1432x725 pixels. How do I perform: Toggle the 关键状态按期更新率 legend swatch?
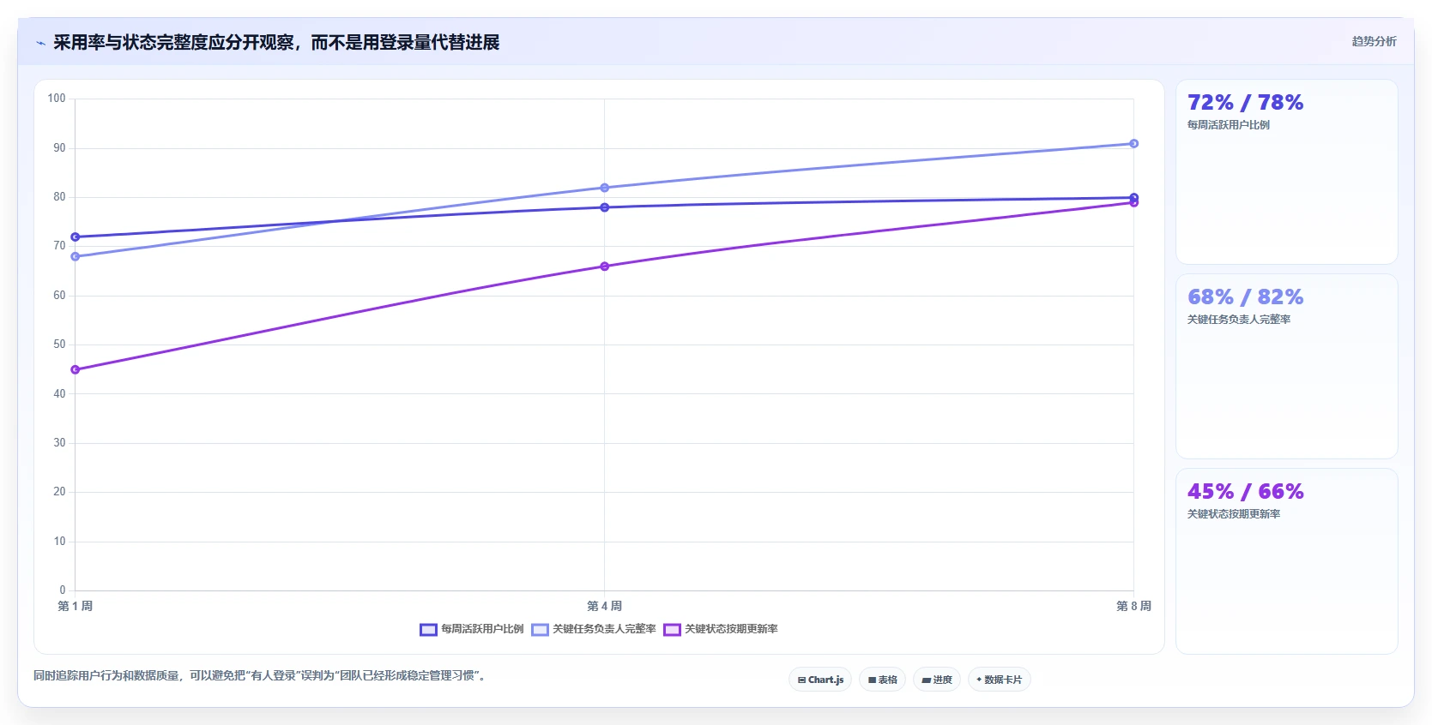pos(672,630)
